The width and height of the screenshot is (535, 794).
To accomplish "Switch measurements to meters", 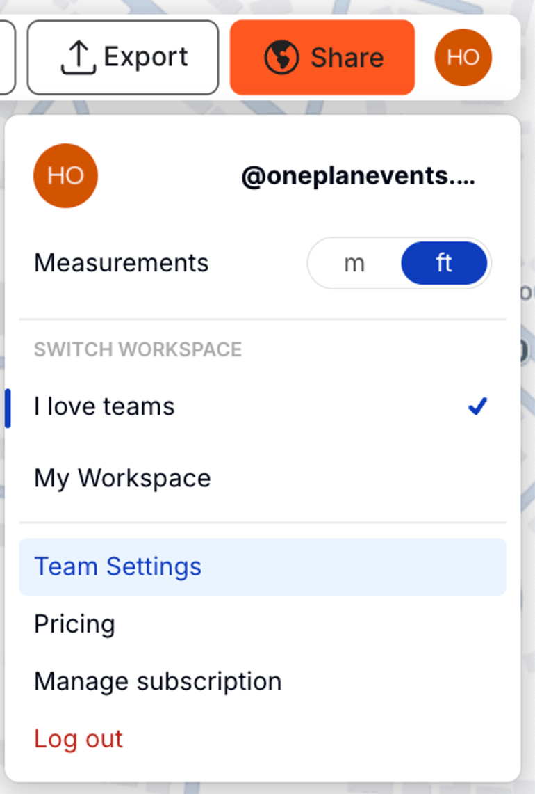I will coord(354,263).
